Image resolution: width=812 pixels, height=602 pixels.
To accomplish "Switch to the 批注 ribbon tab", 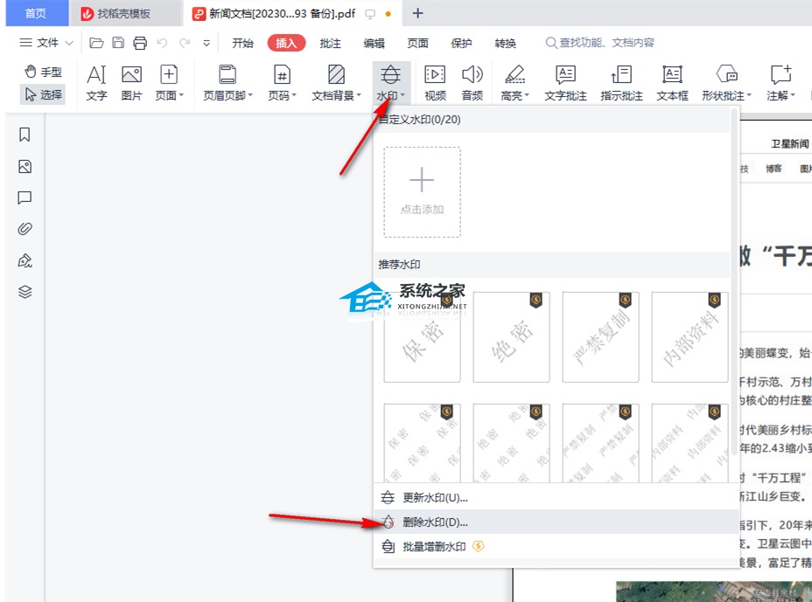I will coord(331,44).
